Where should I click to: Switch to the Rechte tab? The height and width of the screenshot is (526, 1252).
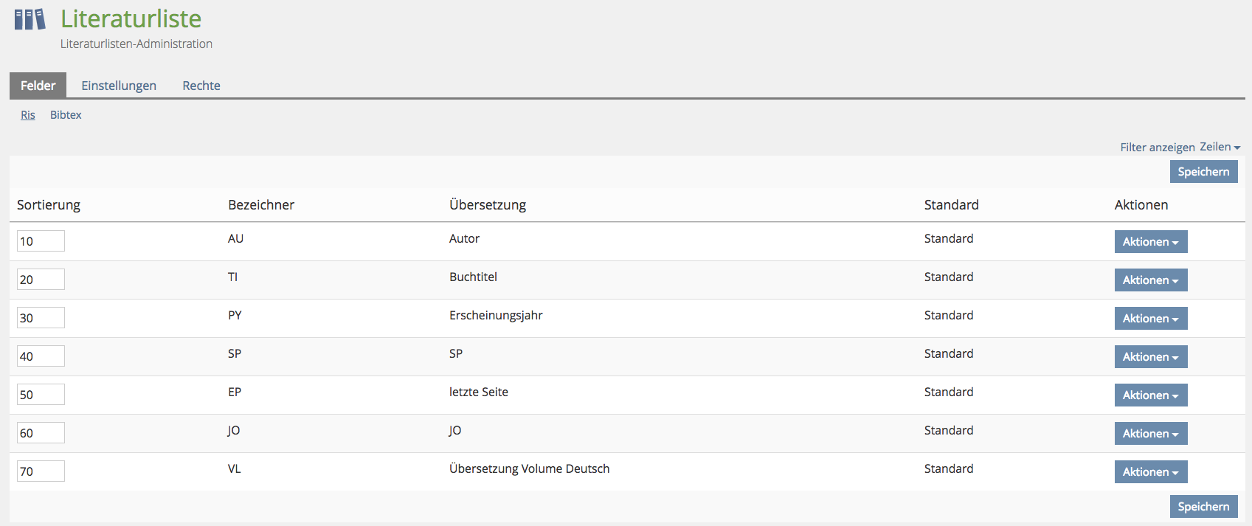pyautogui.click(x=201, y=86)
